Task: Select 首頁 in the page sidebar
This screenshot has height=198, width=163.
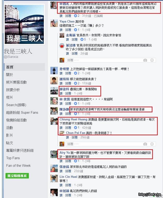Action: (25, 67)
